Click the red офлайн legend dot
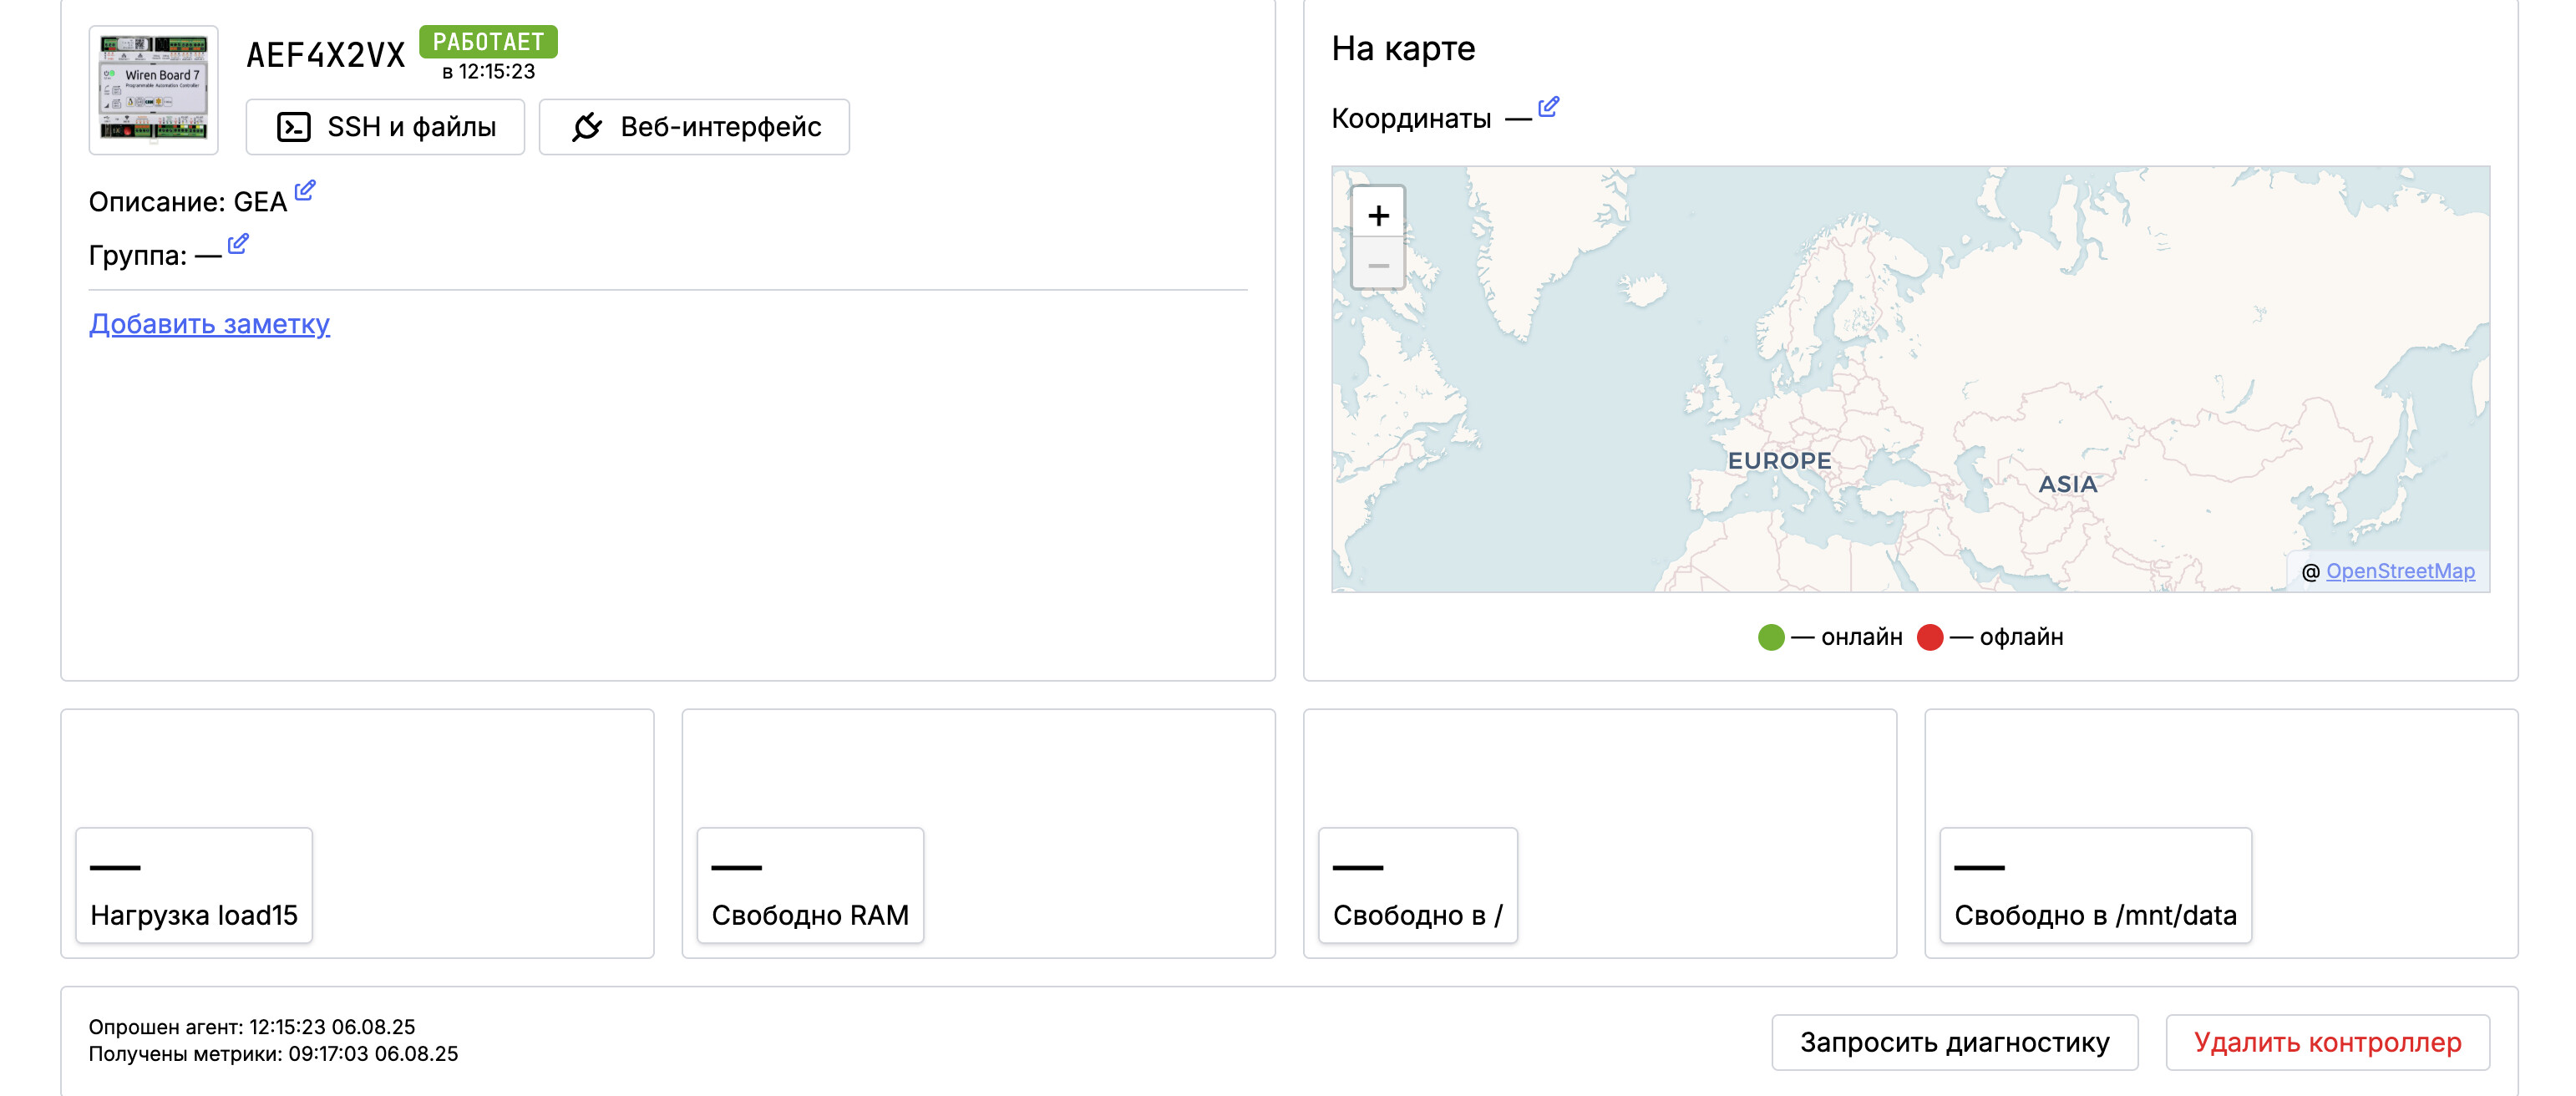Viewport: 2576px width, 1096px height. (1930, 637)
